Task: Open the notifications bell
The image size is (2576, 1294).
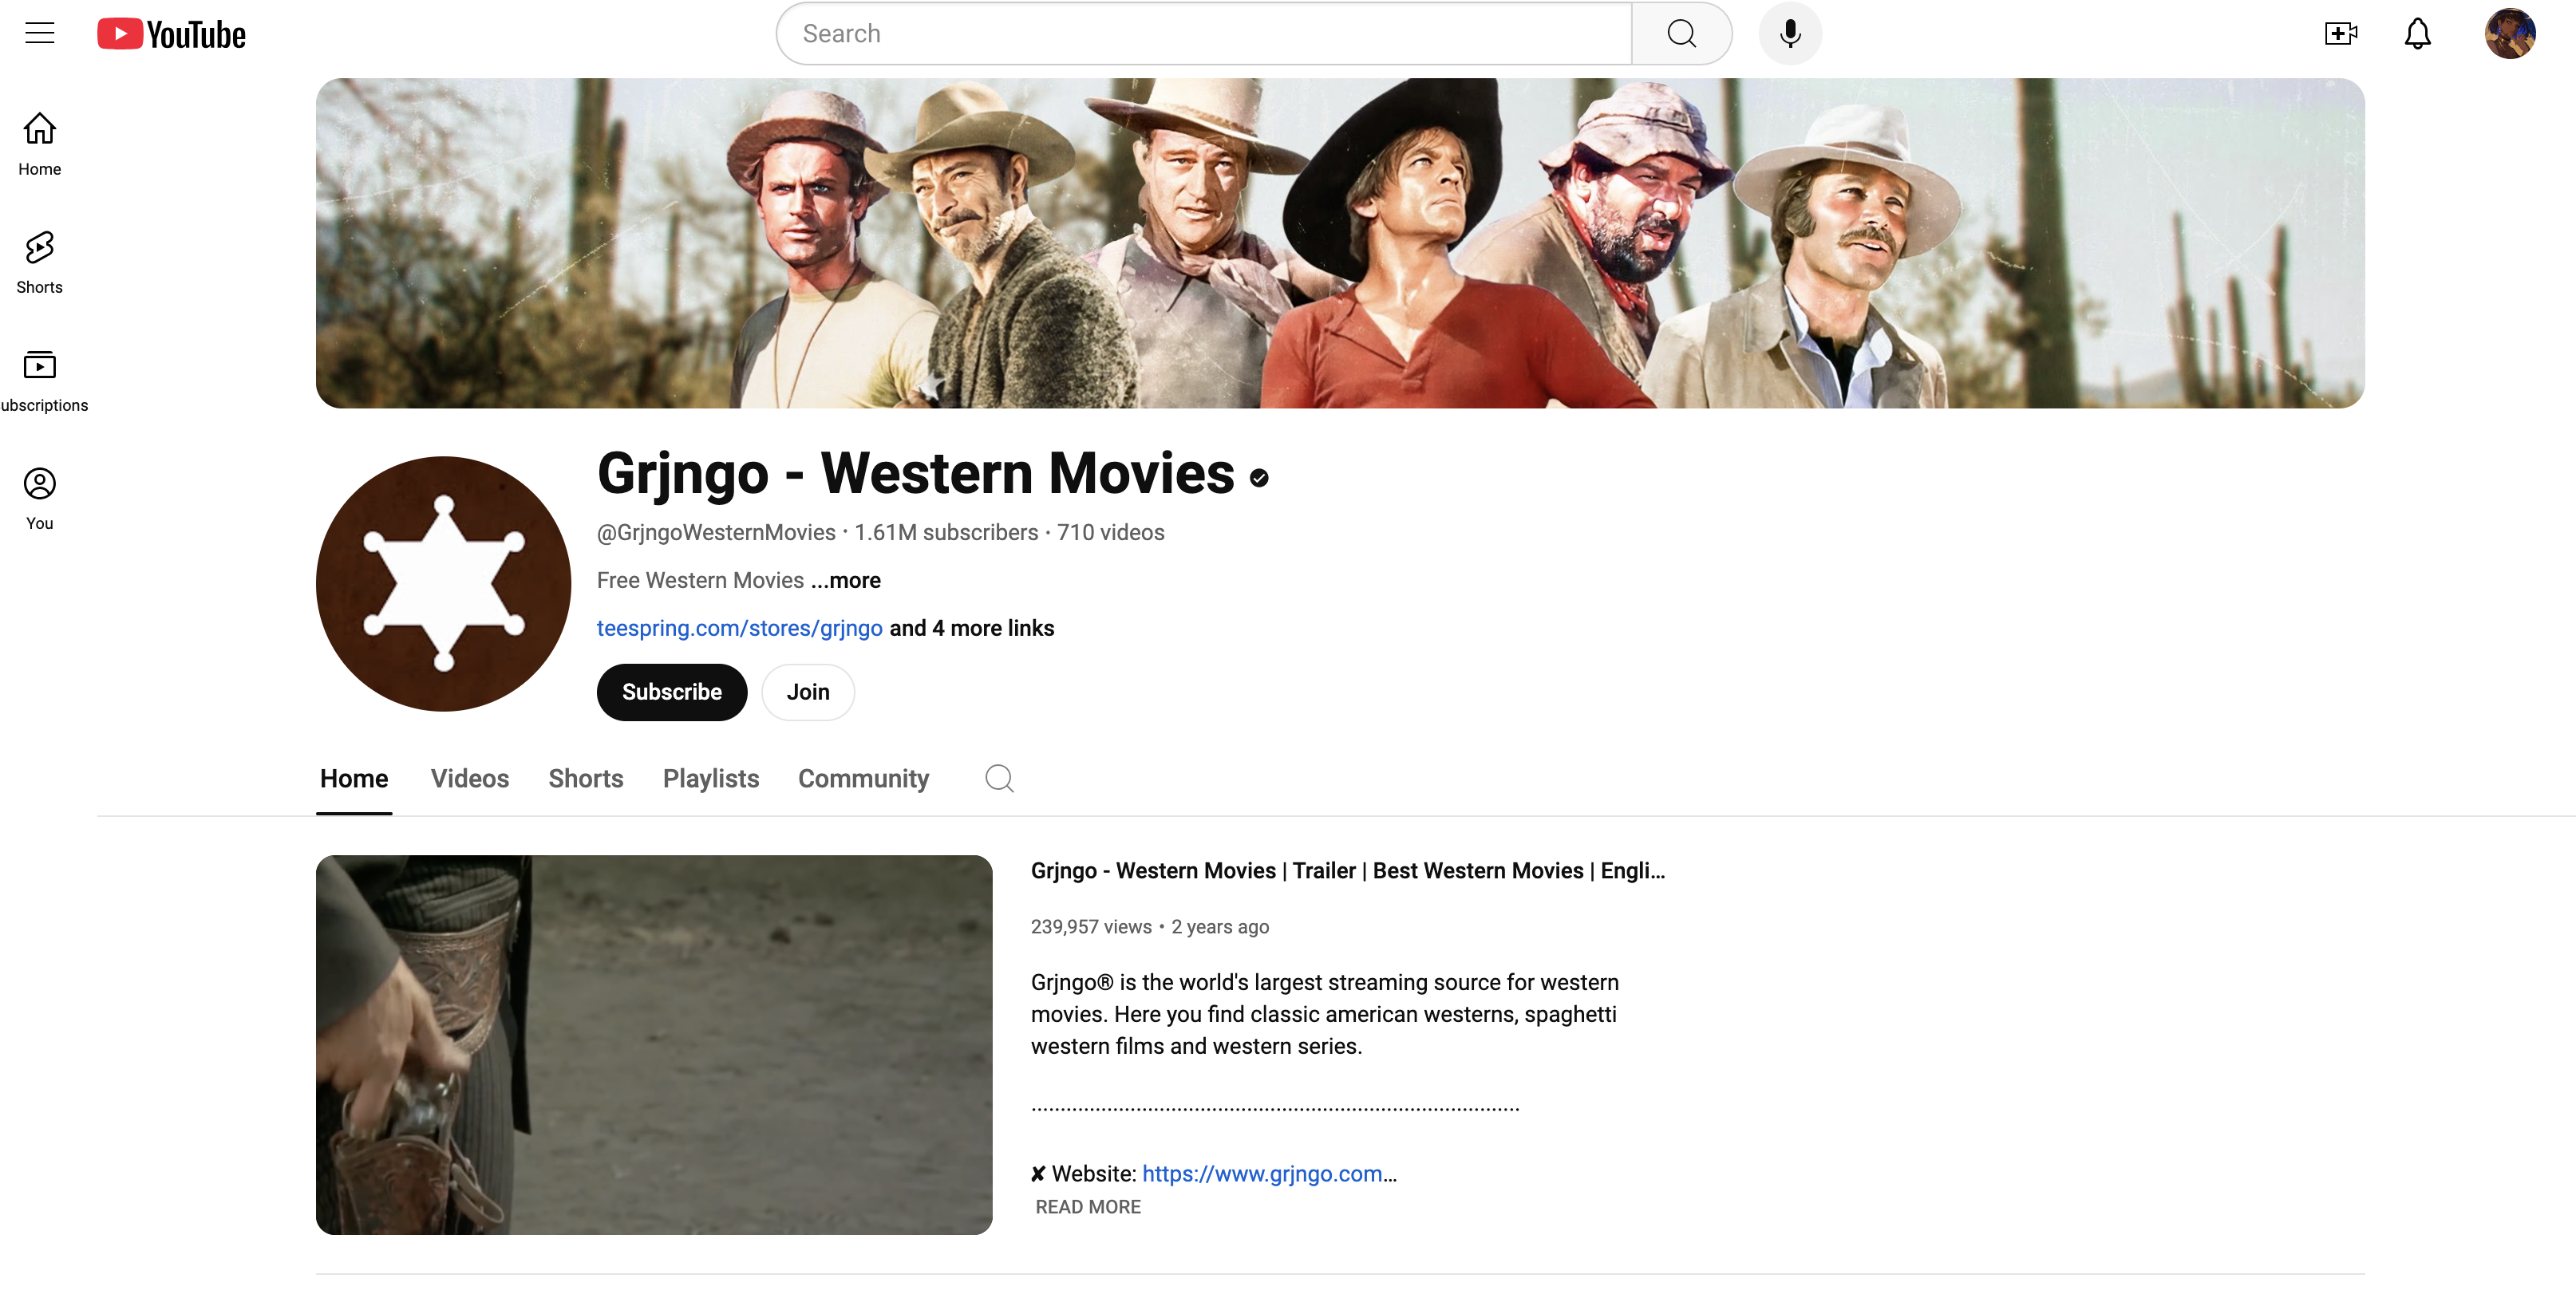Action: pyautogui.click(x=2417, y=34)
